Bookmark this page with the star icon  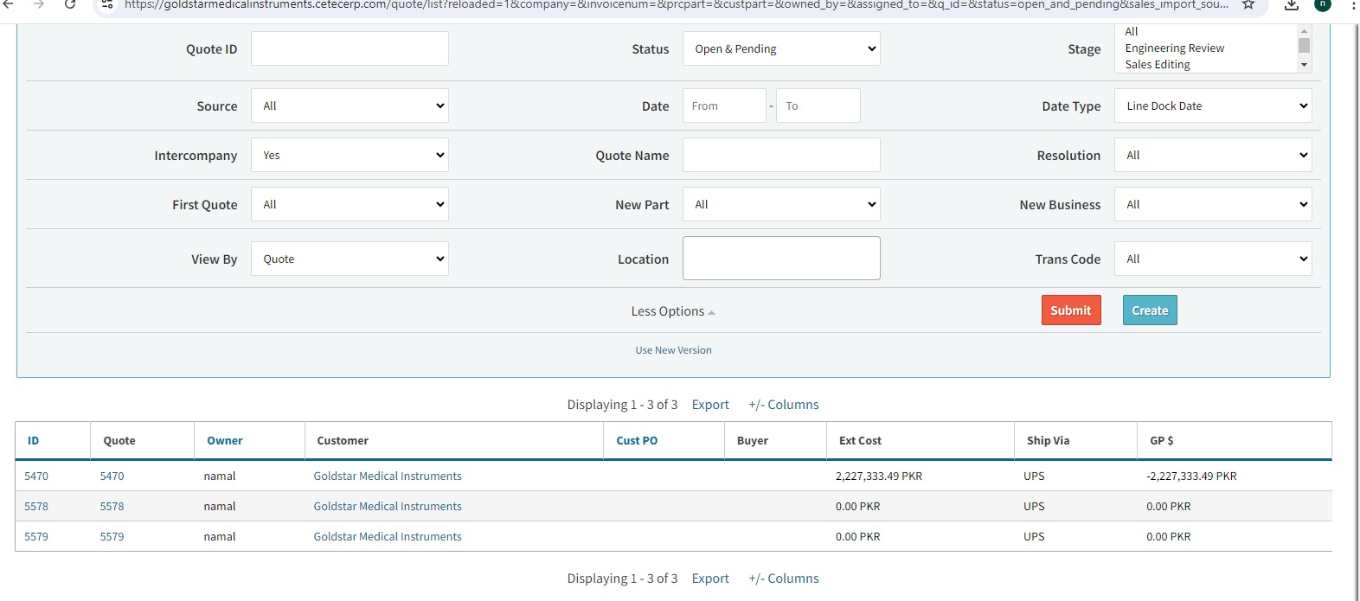pos(1248,4)
